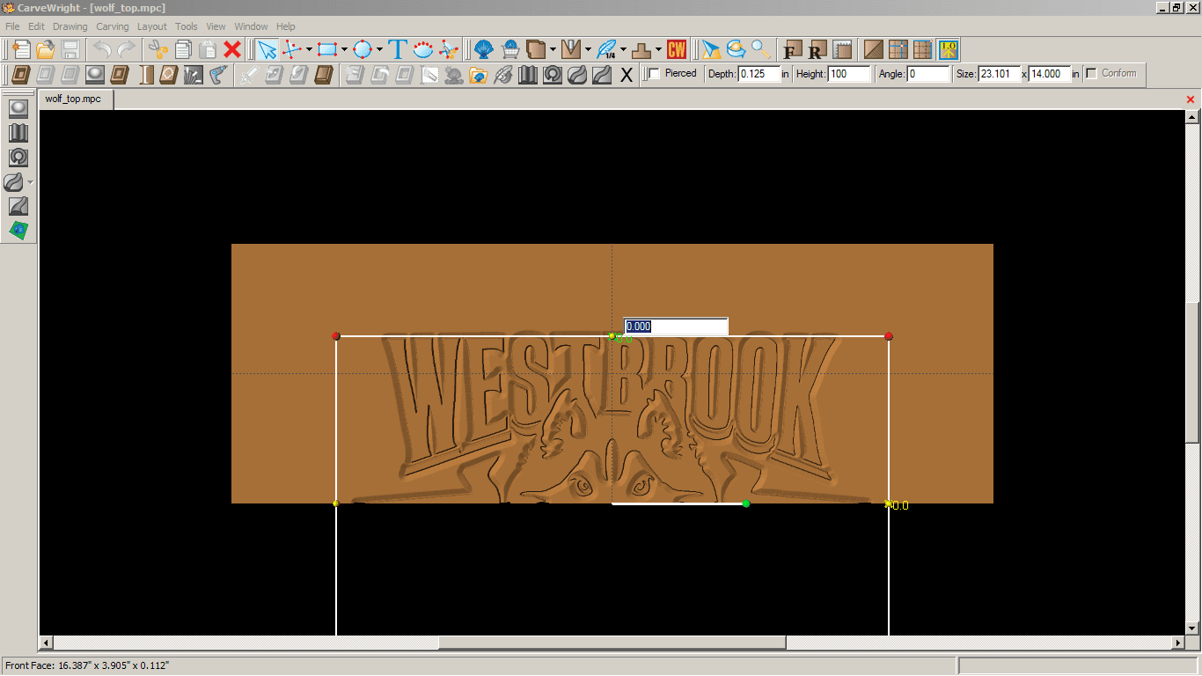The width and height of the screenshot is (1202, 676).
Task: Open the Layout menu
Action: point(151,26)
